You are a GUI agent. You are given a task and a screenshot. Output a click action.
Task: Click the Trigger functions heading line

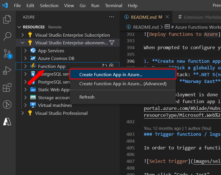(182, 134)
